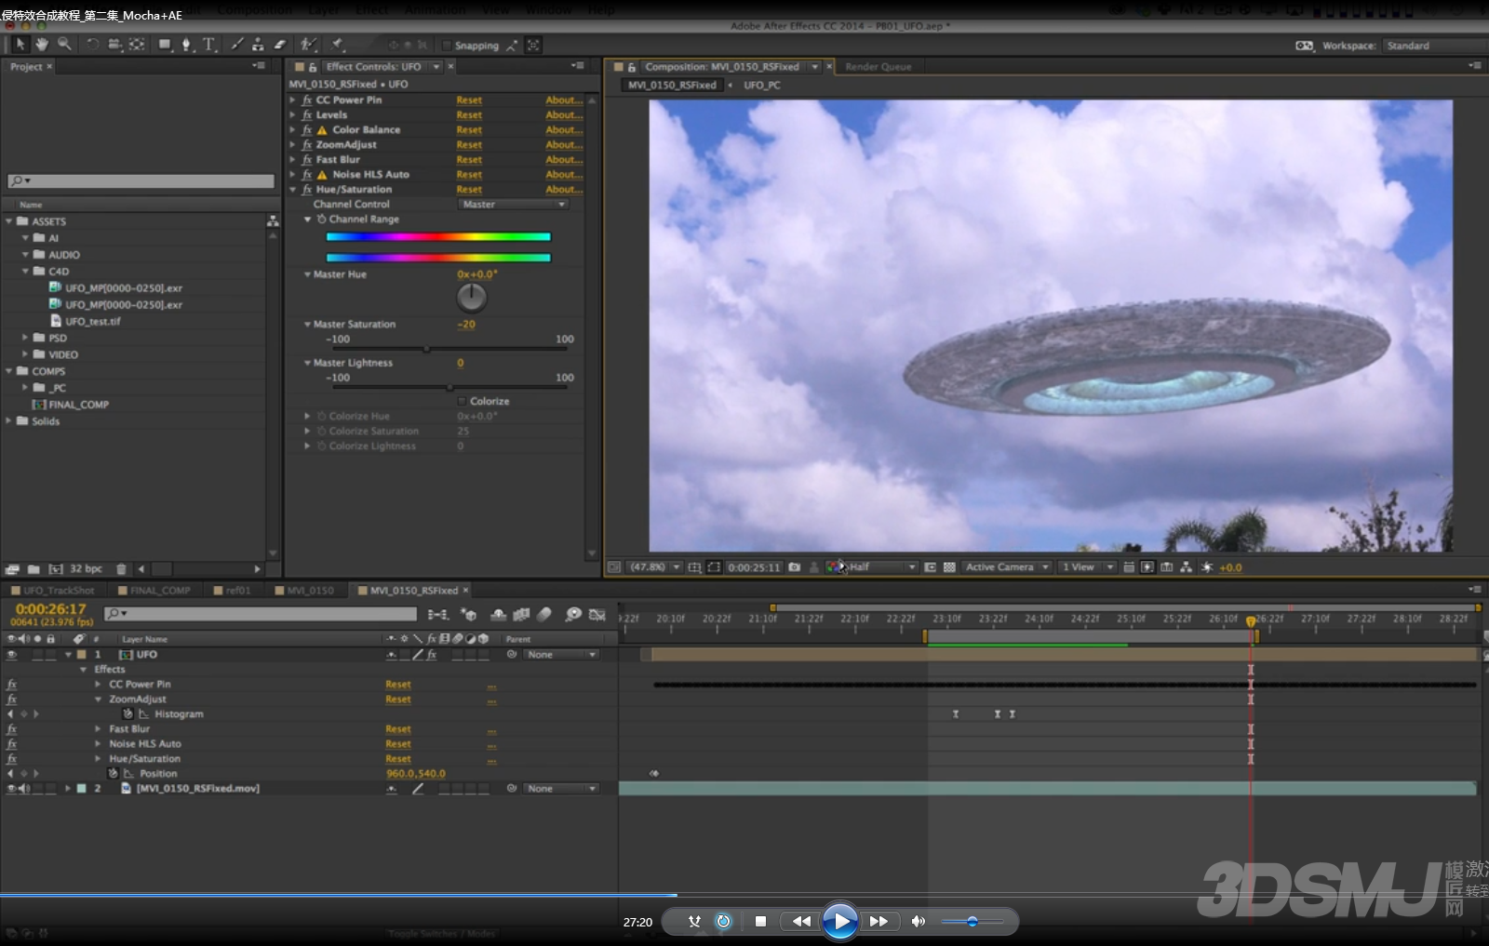Select the Selection arrow tool
This screenshot has width=1489, height=946.
[x=20, y=45]
